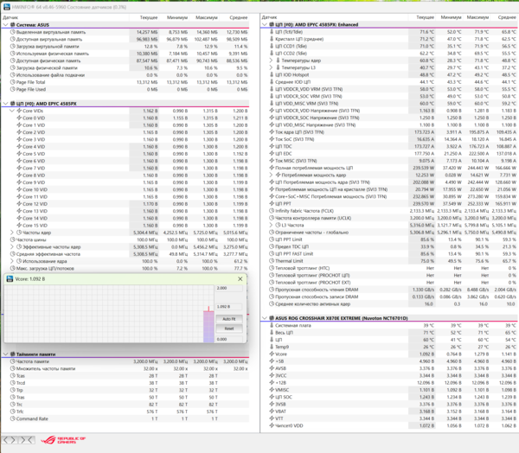This screenshot has width=519, height=453.
Task: Click the expand-columns arrows button in bottom toolbar
Action: click(10, 440)
